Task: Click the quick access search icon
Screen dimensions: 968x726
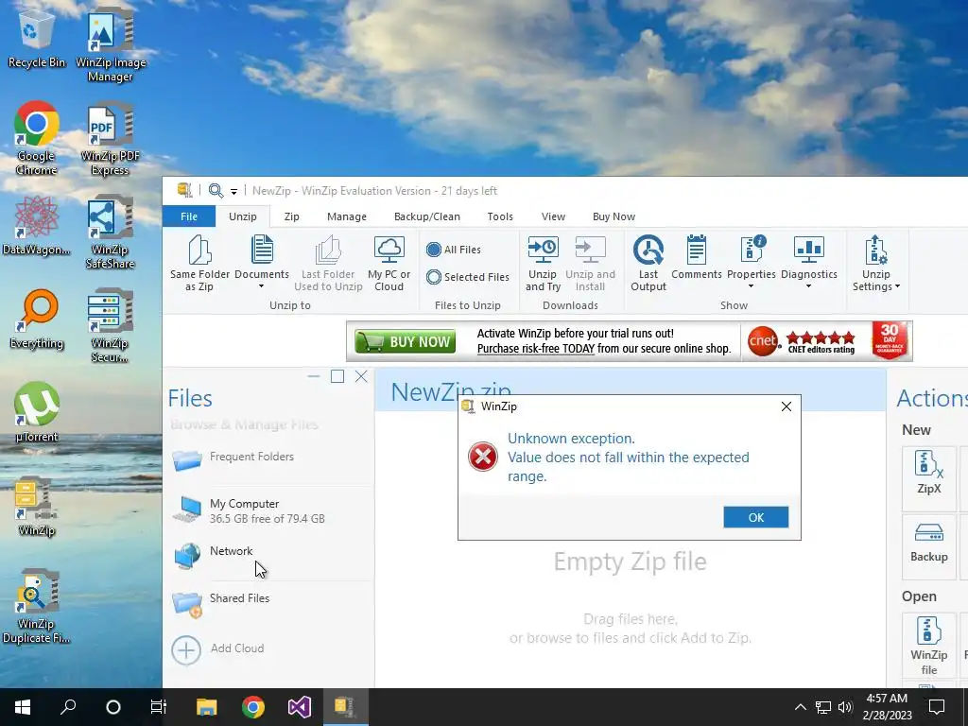Action: pos(216,191)
